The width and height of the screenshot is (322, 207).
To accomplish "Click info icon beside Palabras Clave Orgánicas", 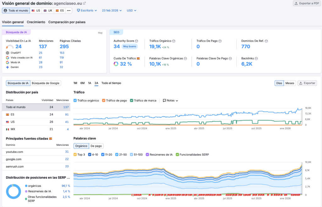I will [186, 59].
